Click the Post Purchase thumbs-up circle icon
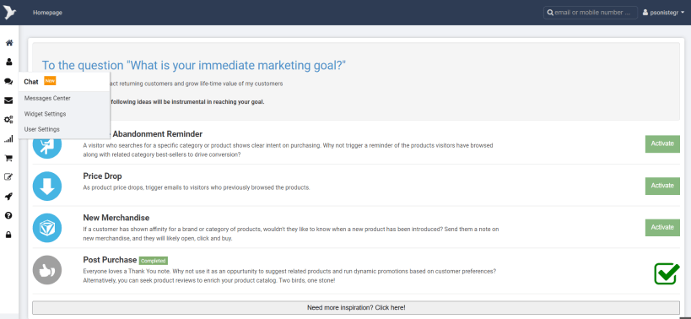Image resolution: width=691 pixels, height=319 pixels. point(47,270)
